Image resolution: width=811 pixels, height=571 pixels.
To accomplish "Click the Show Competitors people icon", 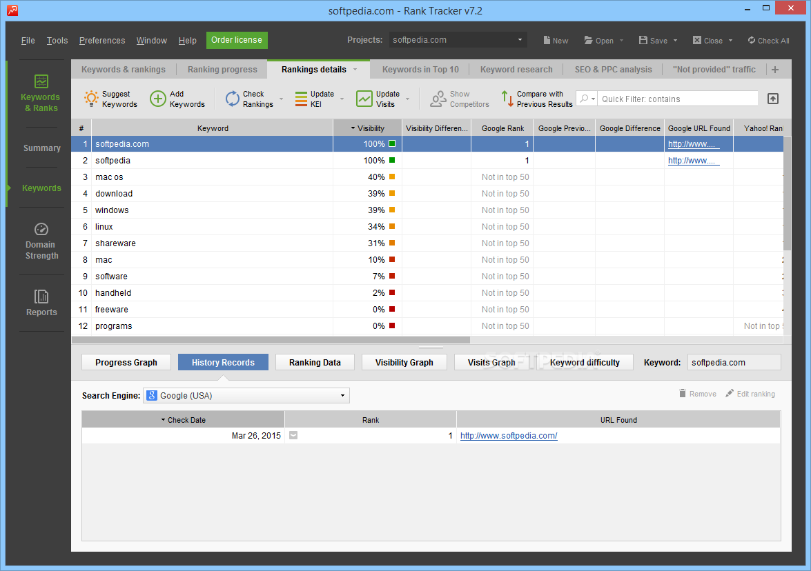I will coord(438,99).
